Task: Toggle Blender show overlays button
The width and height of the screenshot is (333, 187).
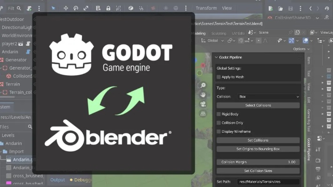Action: tap(305, 41)
